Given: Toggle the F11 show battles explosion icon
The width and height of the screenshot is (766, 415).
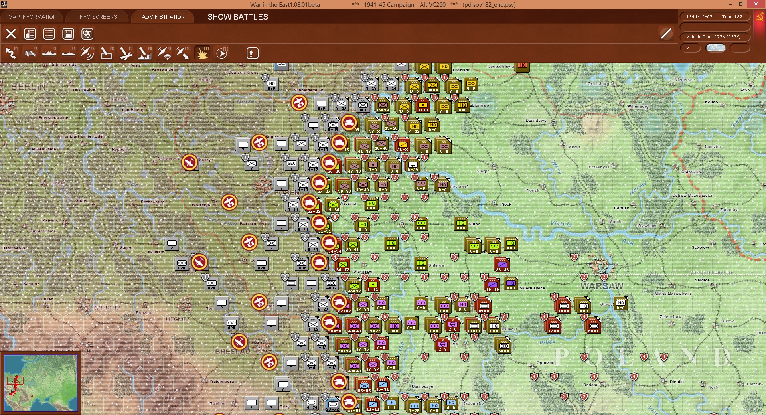Looking at the screenshot, I should pyautogui.click(x=202, y=53).
